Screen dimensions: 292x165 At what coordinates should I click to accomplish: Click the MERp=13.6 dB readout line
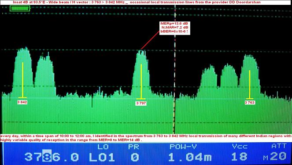coord(174,24)
